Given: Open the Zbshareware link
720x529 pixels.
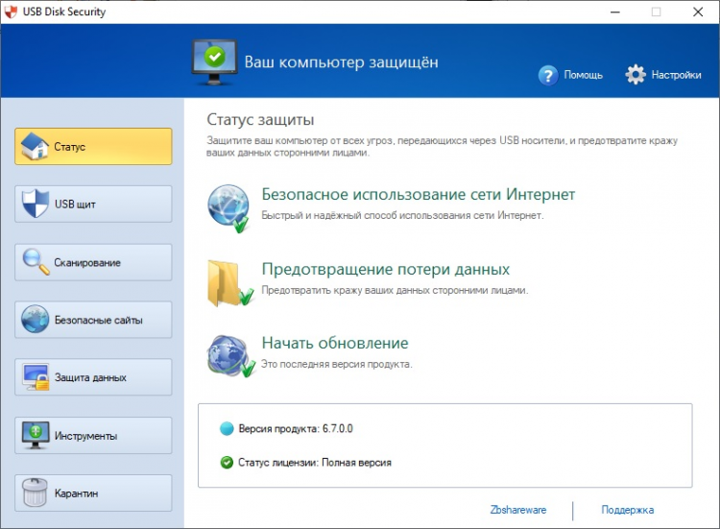Looking at the screenshot, I should click(518, 510).
